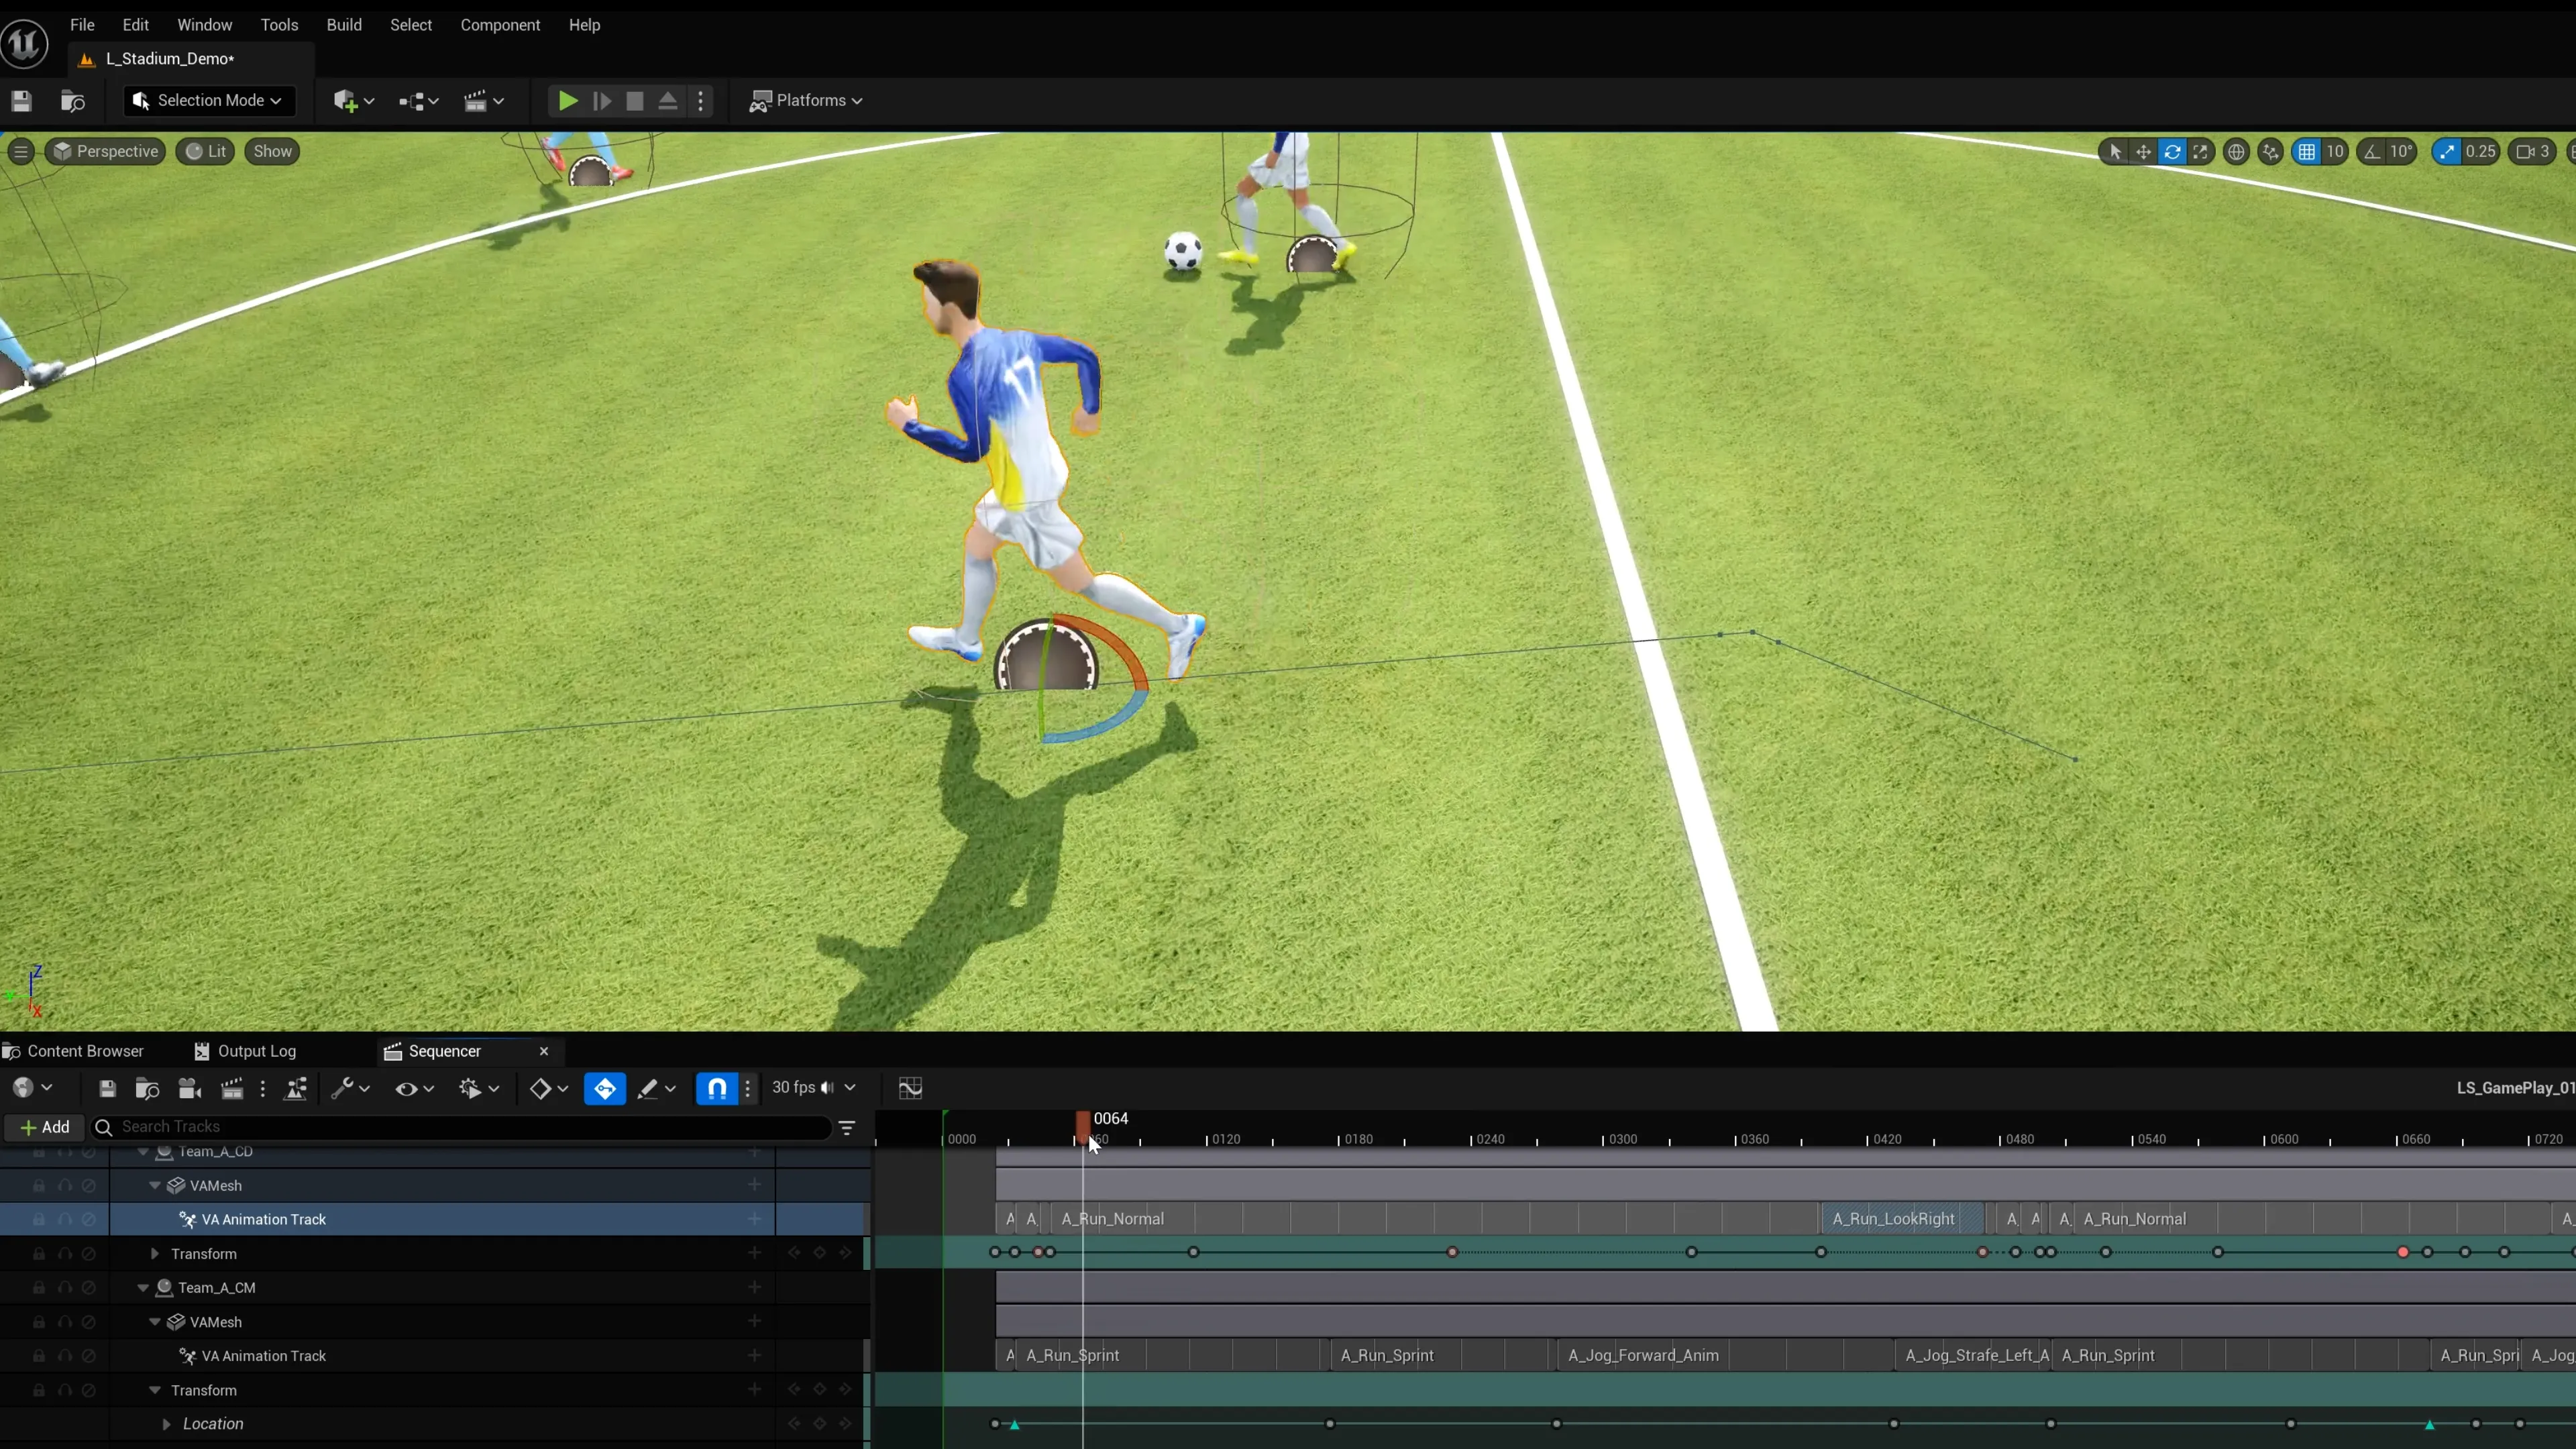
Task: Select the Create Camera icon in Sequencer
Action: tap(190, 1088)
